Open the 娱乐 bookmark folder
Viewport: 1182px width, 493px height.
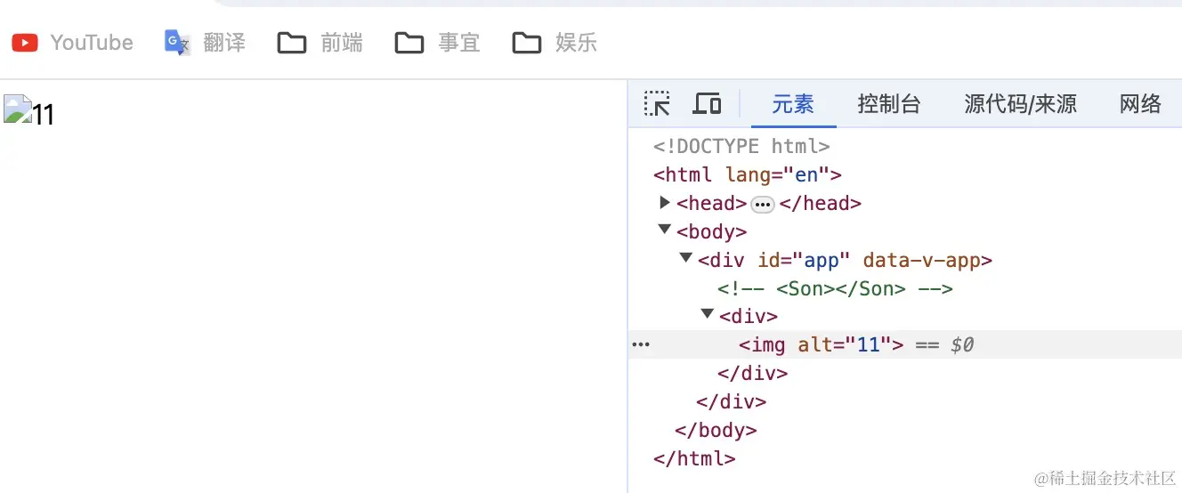(x=555, y=43)
